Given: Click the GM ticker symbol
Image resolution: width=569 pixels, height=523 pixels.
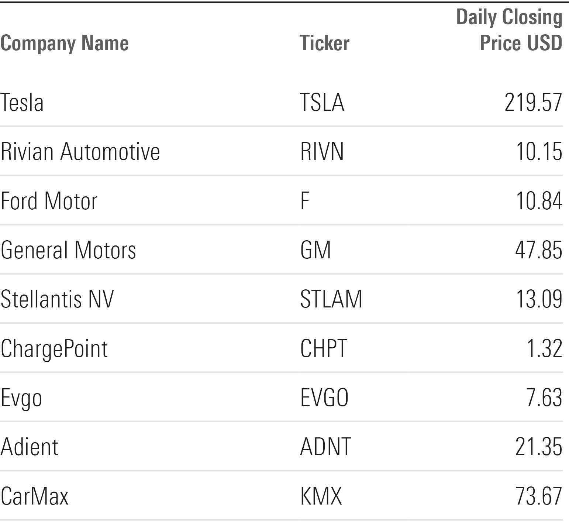Looking at the screenshot, I should pos(315,250).
